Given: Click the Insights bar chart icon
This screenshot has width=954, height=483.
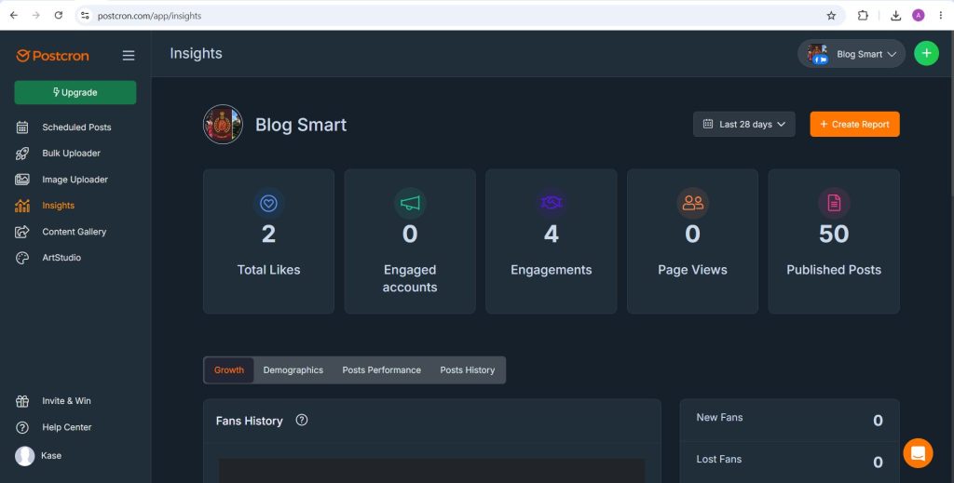Looking at the screenshot, I should pyautogui.click(x=22, y=206).
